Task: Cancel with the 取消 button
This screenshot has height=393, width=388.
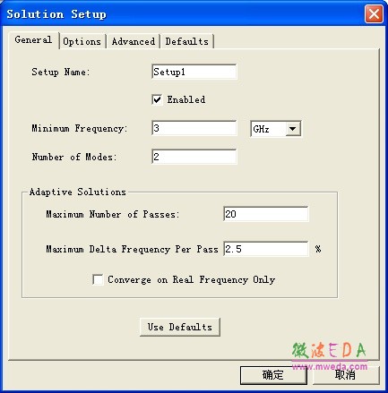Action: [346, 375]
